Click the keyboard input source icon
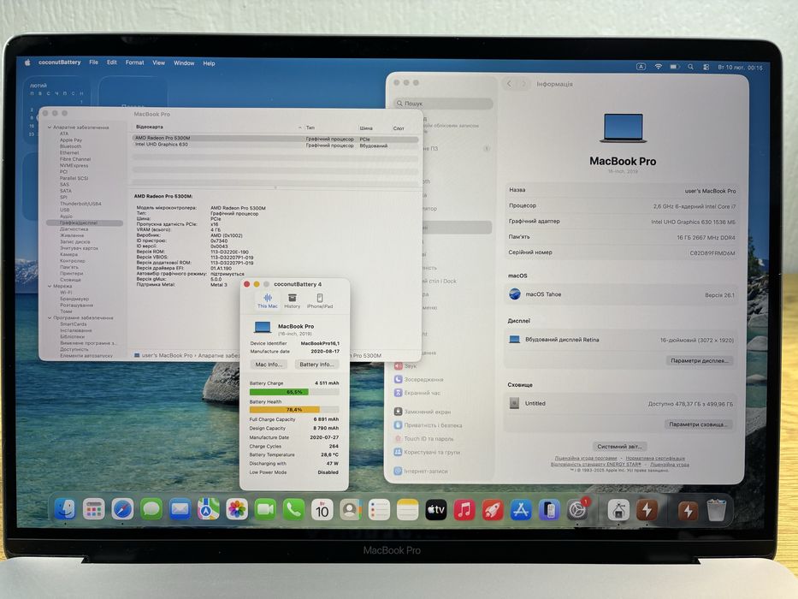Viewport: 798px width, 599px height. click(x=641, y=67)
